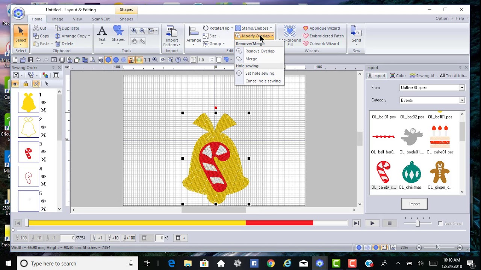The height and width of the screenshot is (270, 481).
Task: Select the gingerbread man shape thumbnail
Action: click(x=440, y=172)
